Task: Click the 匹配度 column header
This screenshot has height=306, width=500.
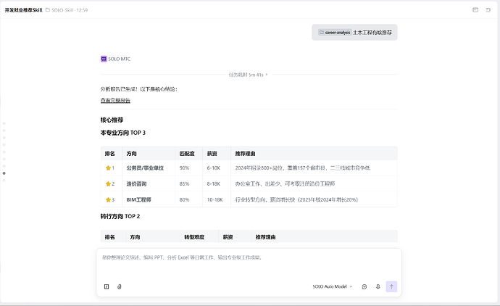Action: pos(187,154)
